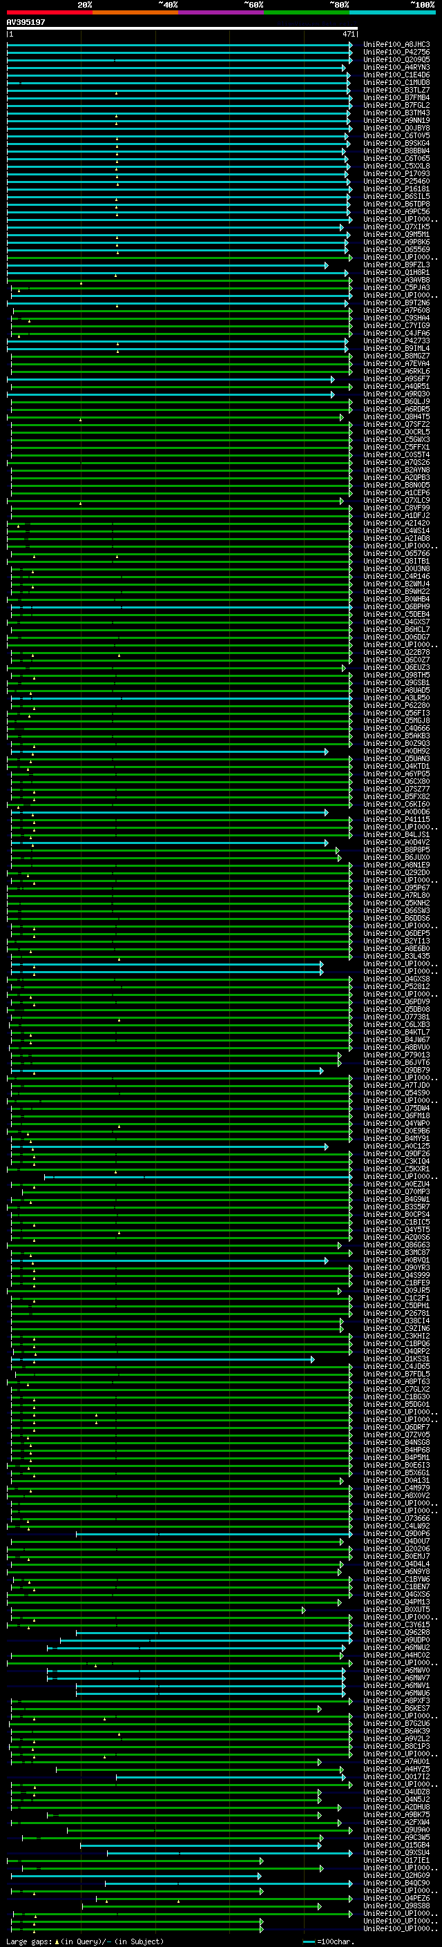Select the orange ~40% identity legend segment
This screenshot has height=1947, width=442.
135,12
